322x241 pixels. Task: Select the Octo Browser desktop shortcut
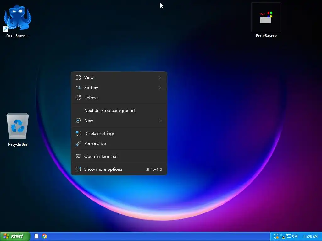tap(18, 21)
